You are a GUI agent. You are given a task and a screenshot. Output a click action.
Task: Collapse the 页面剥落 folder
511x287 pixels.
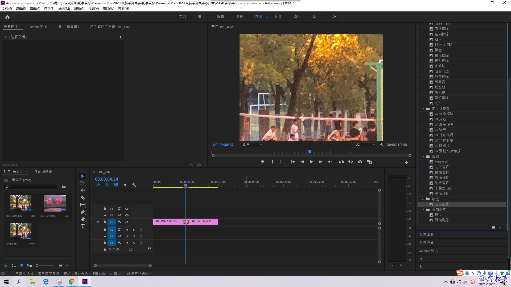click(423, 210)
